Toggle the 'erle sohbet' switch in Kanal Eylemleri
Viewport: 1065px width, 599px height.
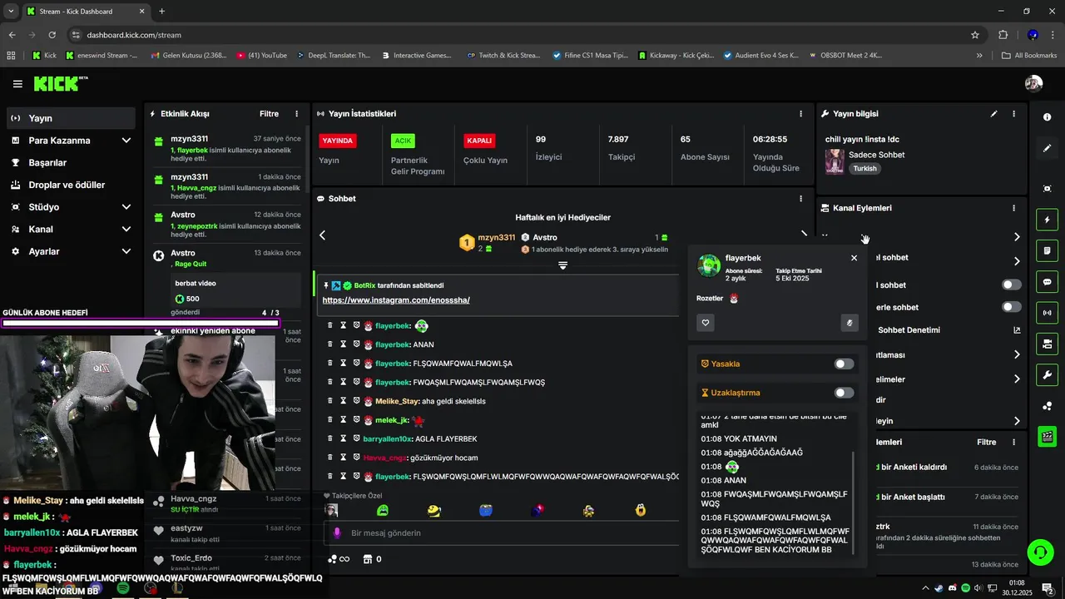pos(1012,307)
